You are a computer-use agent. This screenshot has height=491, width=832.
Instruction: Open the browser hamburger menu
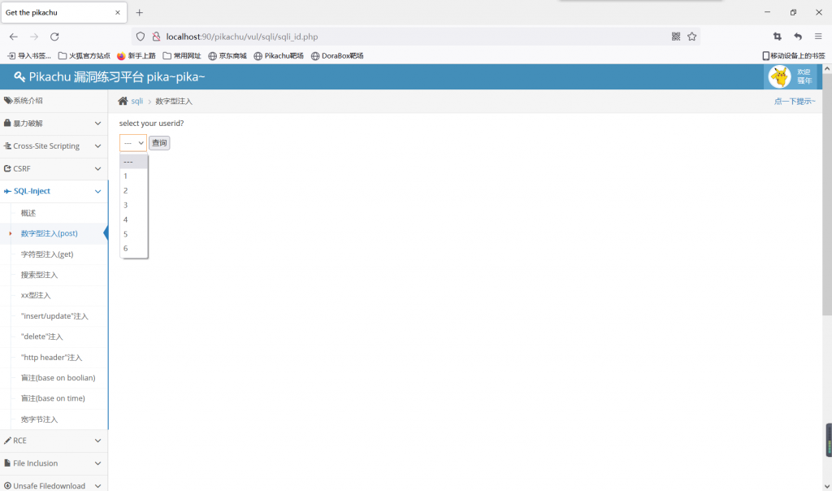[818, 37]
